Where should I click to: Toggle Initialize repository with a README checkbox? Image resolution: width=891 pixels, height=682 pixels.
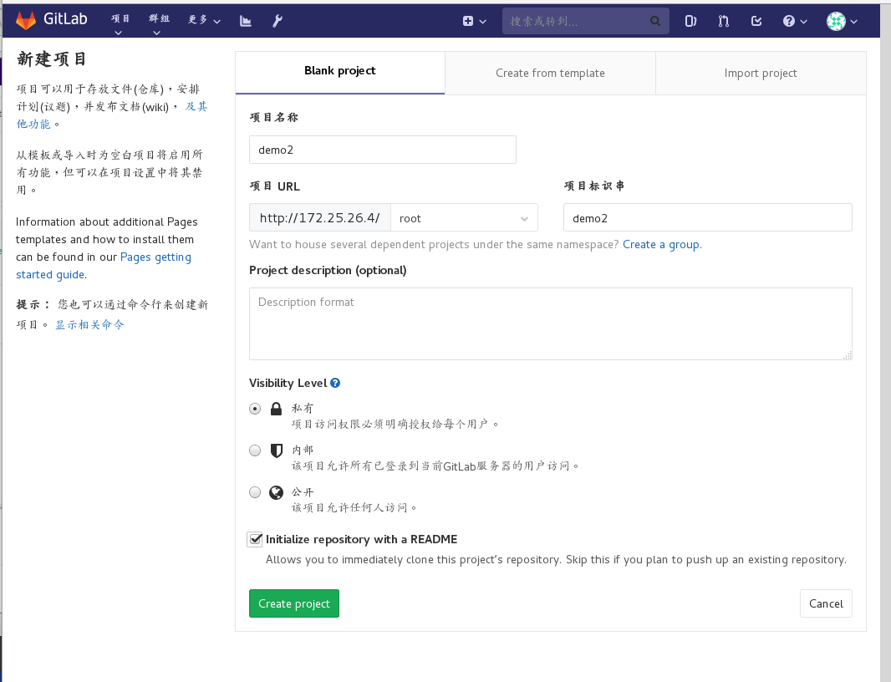point(255,539)
